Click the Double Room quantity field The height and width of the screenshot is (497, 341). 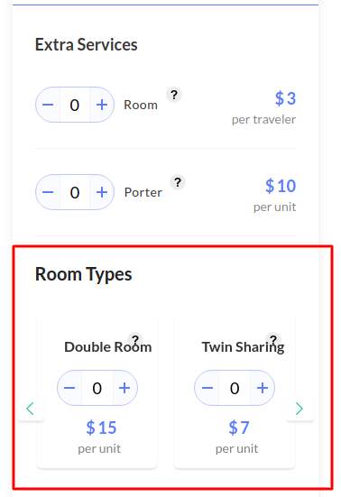click(x=97, y=388)
